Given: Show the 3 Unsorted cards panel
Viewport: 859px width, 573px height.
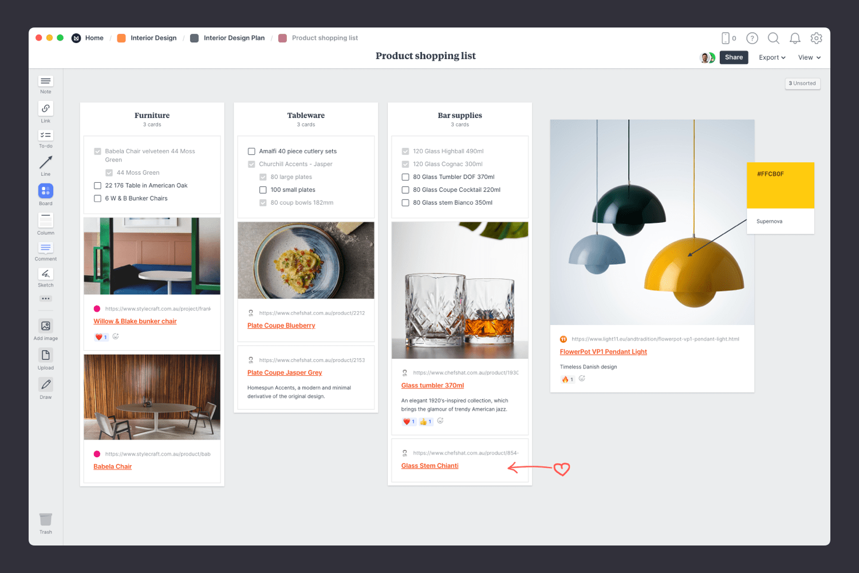Looking at the screenshot, I should pyautogui.click(x=802, y=84).
